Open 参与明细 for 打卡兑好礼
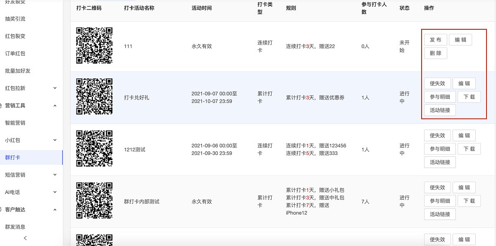Screen dimensions: 496x246 440,97
